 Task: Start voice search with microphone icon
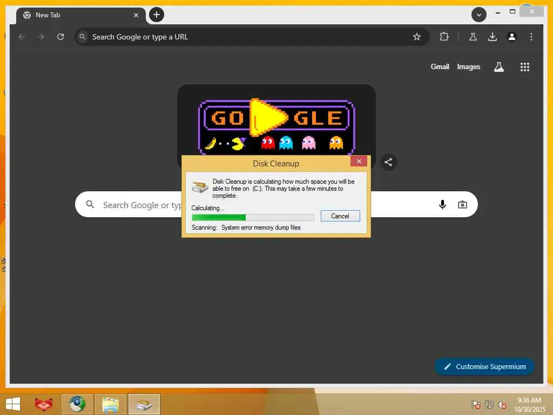[x=442, y=204]
